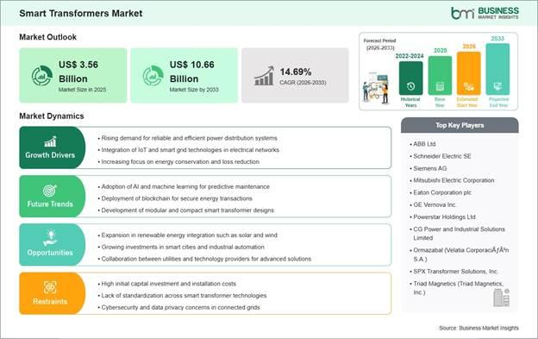Screen dimensions: 538x339
Task: Click the Future Trends target icon
Action: point(50,191)
